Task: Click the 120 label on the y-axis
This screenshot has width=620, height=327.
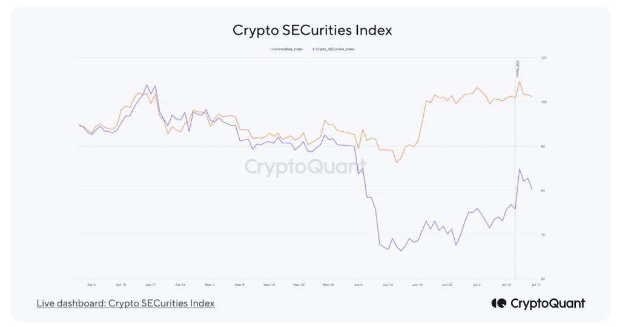Action: (543, 58)
